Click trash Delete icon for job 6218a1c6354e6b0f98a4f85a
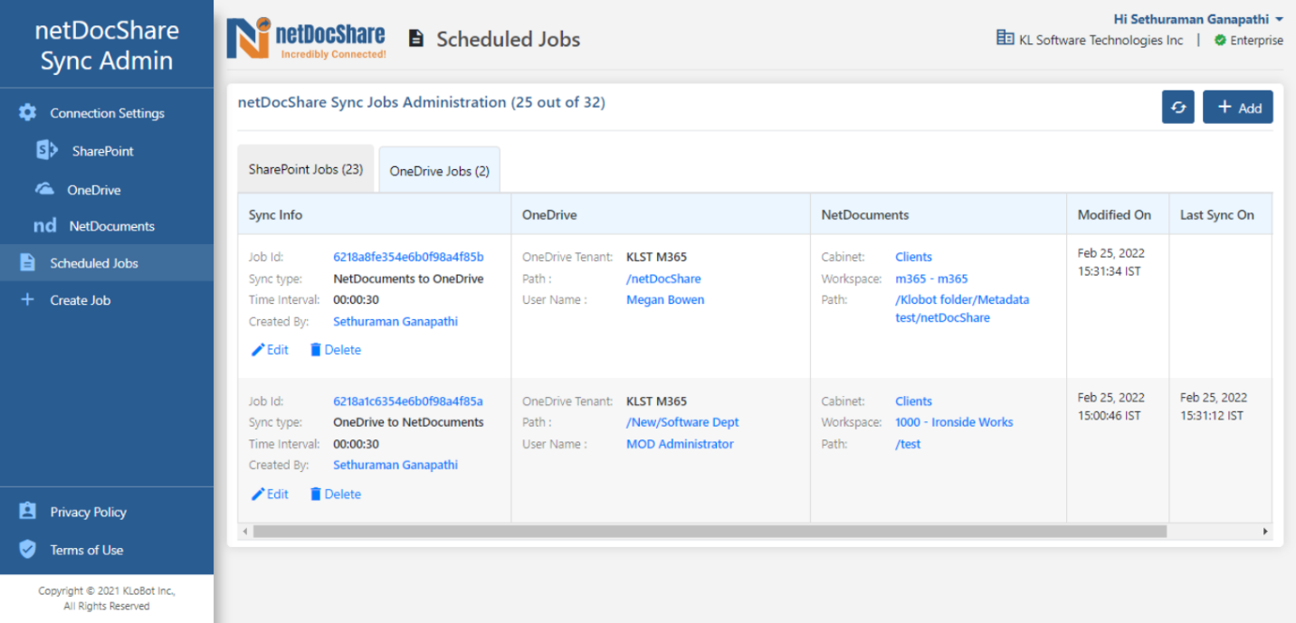The height and width of the screenshot is (623, 1296). (x=316, y=494)
